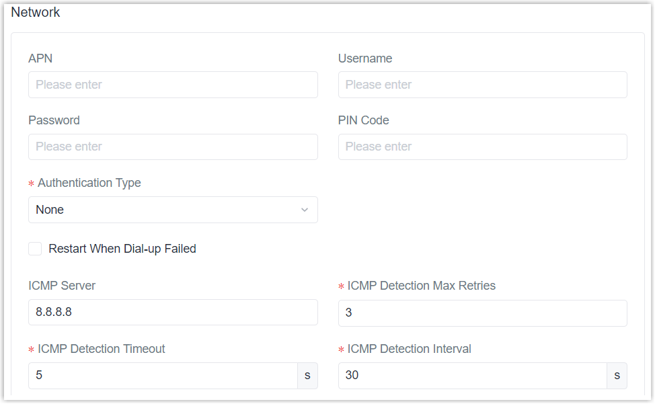
Task: Click the PIN Code field label
Action: (x=363, y=120)
